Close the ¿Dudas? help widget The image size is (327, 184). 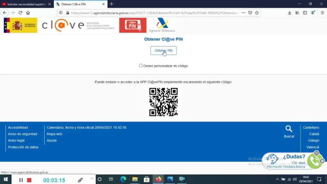(x=316, y=153)
